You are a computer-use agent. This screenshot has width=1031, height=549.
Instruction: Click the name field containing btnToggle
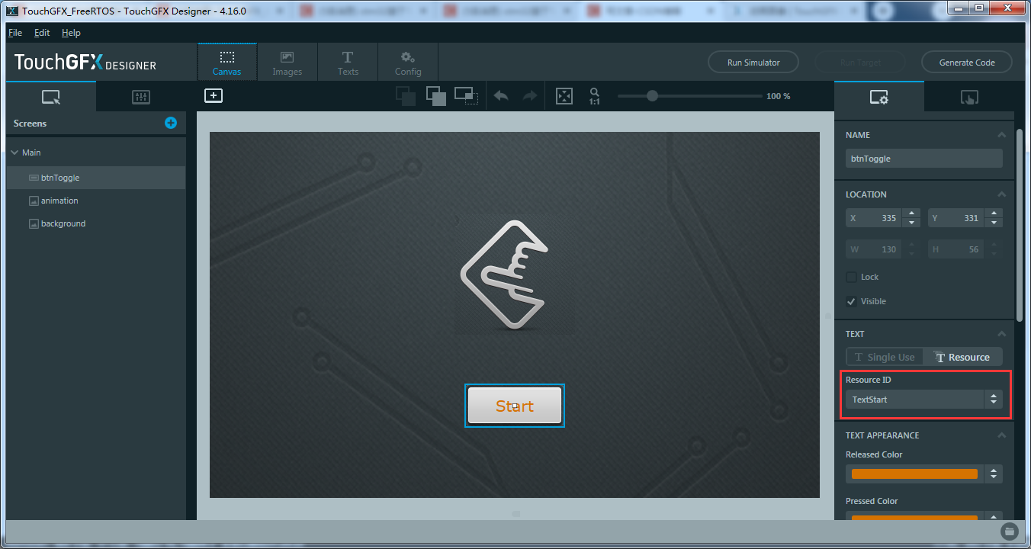tap(924, 159)
